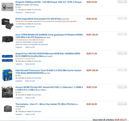129x121 pixels.
Task: Click En savoir plus for Thermaltake gift option
Action: [36, 111]
